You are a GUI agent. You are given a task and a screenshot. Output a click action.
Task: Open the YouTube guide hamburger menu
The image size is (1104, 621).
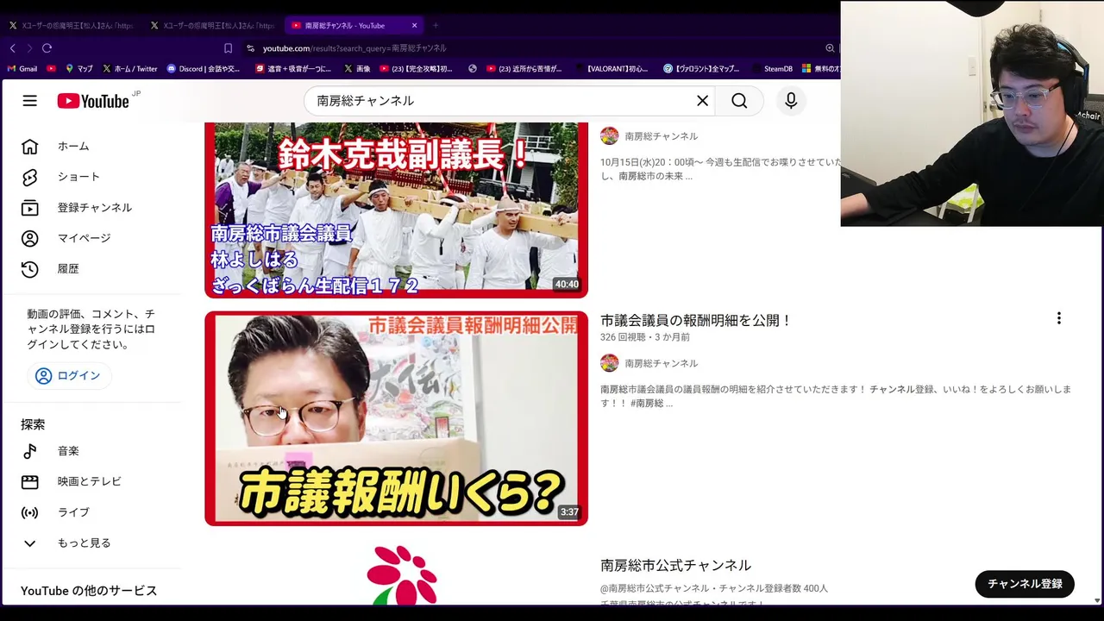pos(30,101)
